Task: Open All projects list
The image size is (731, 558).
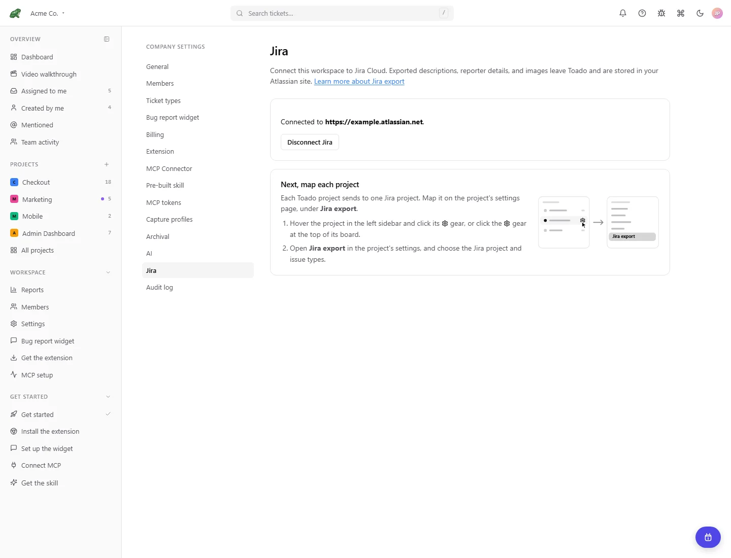Action: [61, 250]
